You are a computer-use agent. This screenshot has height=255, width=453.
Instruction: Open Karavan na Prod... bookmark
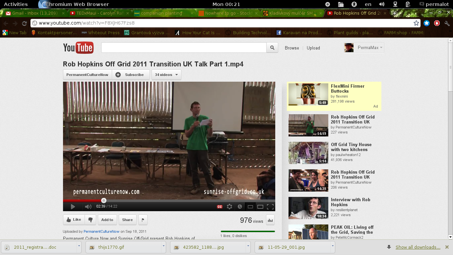pos(299,33)
